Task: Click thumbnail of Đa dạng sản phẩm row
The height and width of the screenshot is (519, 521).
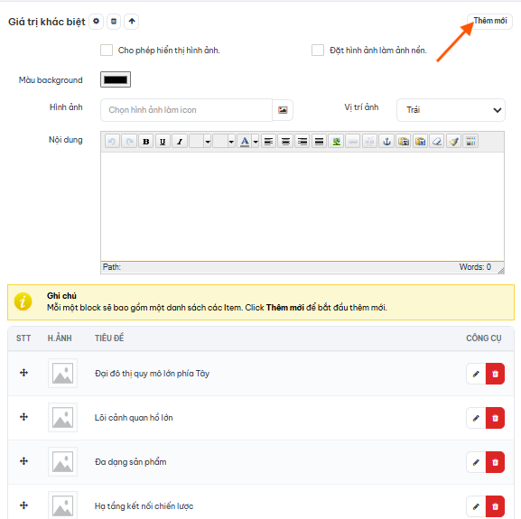Action: pos(62,462)
